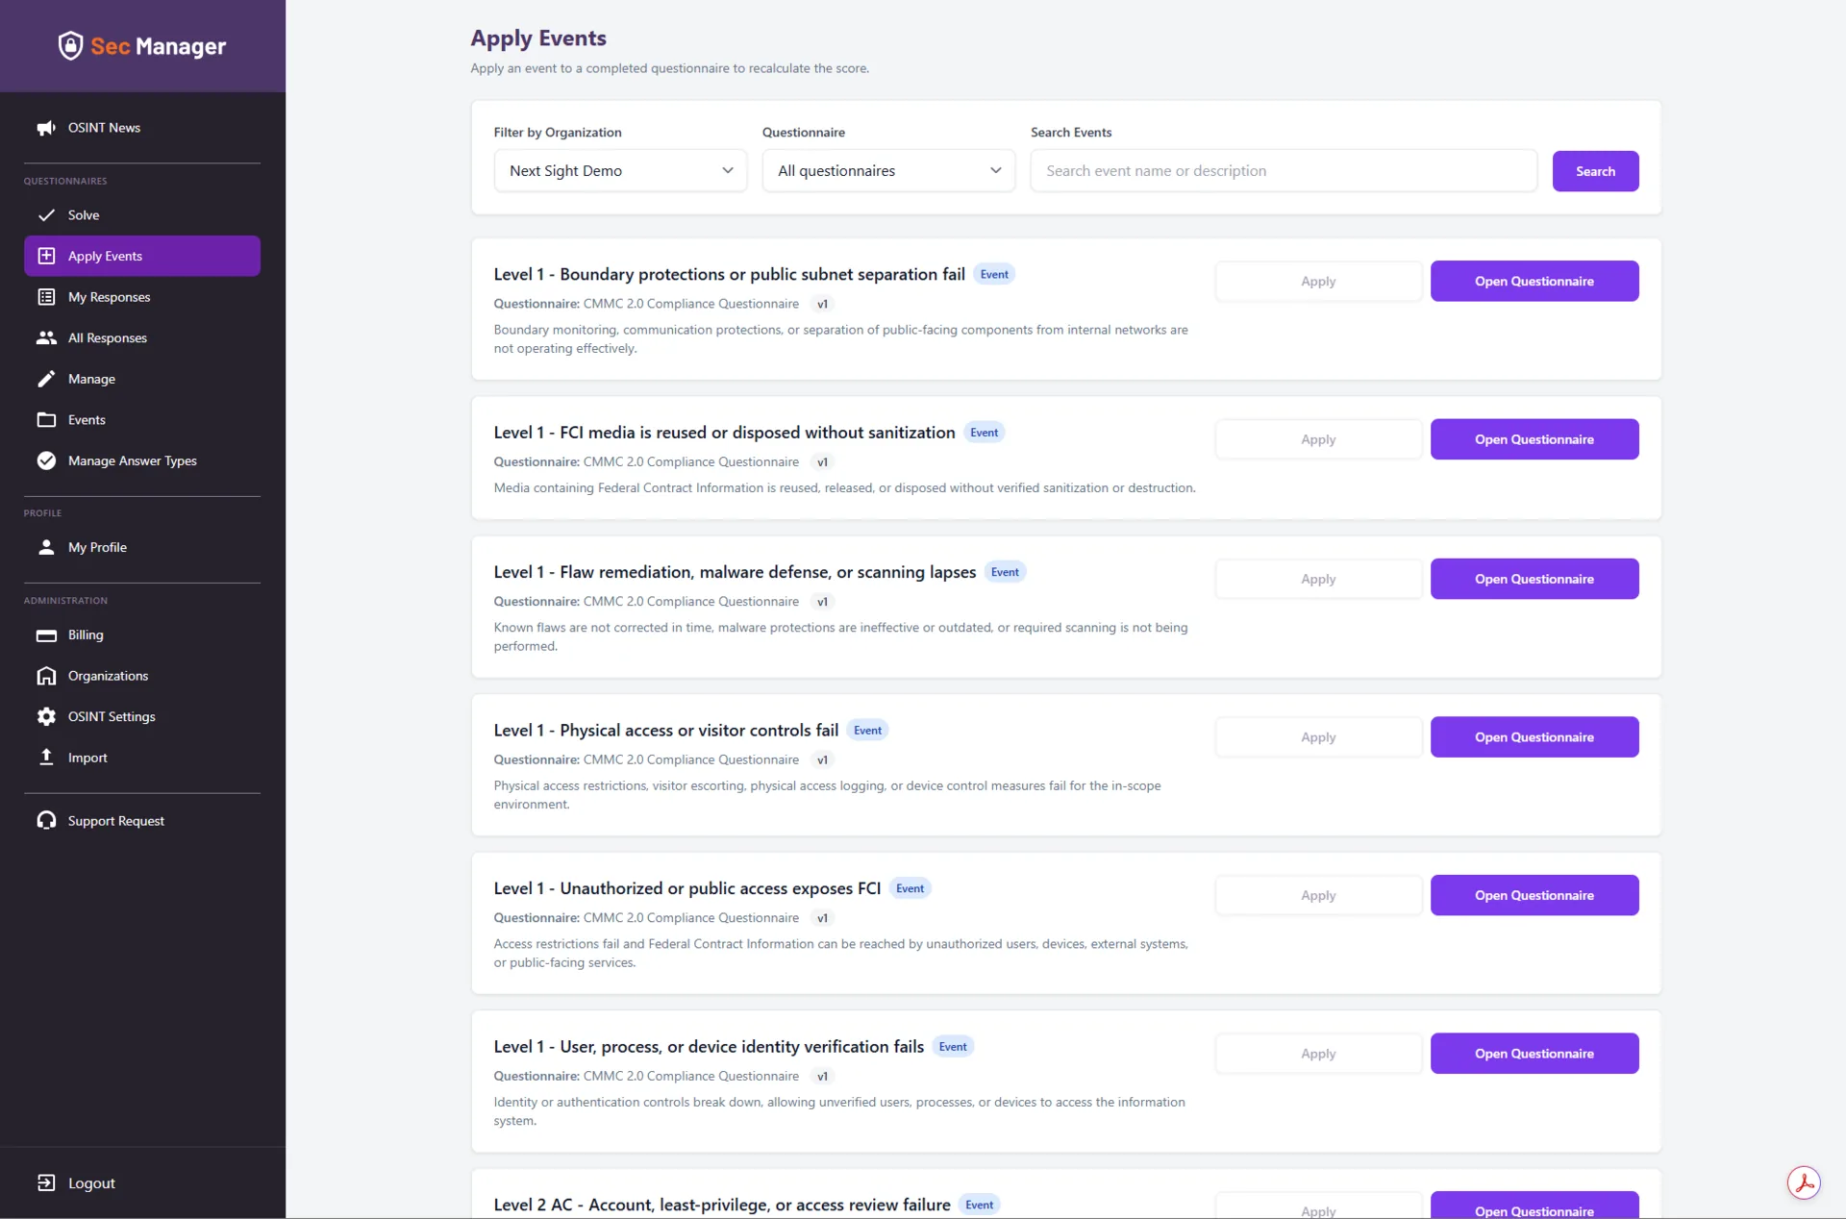The width and height of the screenshot is (1846, 1219).
Task: Click the Solve checkmark icon
Action: point(46,215)
